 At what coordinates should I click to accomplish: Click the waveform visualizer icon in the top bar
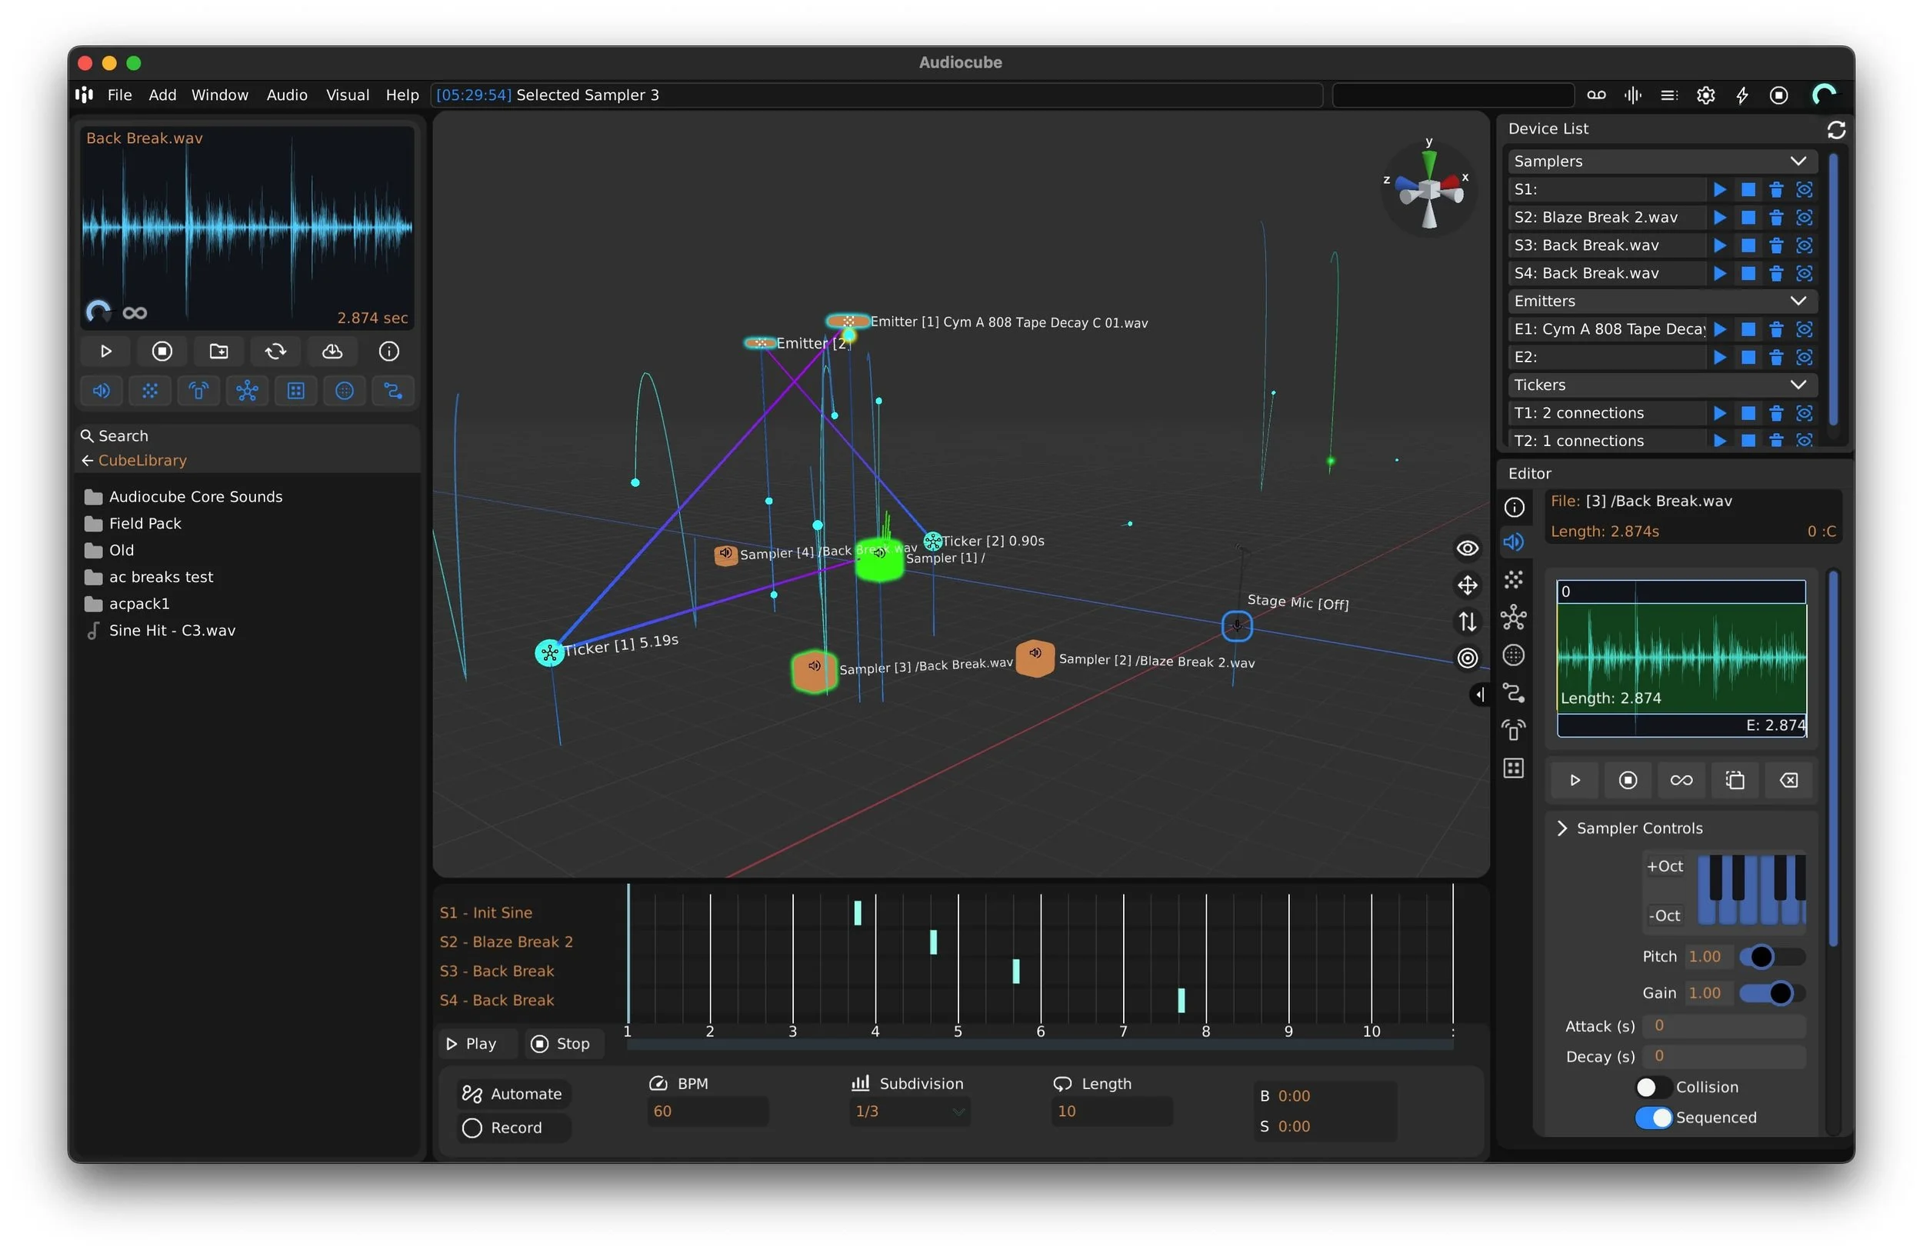click(x=1633, y=95)
